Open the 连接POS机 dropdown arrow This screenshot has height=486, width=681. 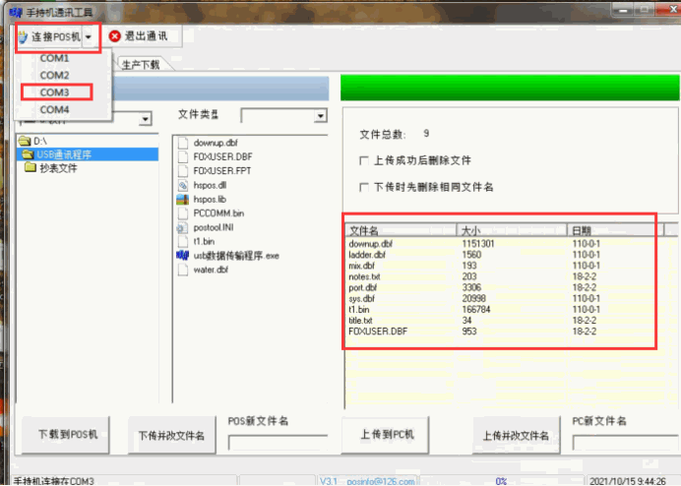[x=89, y=37]
